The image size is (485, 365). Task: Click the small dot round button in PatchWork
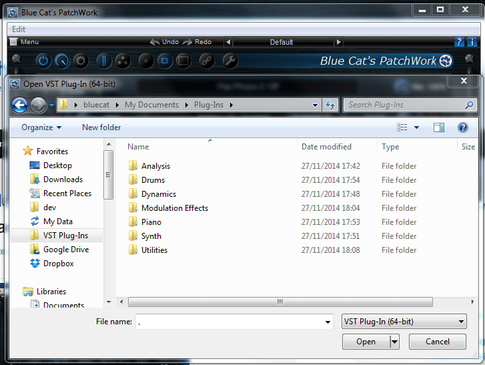[x=146, y=61]
